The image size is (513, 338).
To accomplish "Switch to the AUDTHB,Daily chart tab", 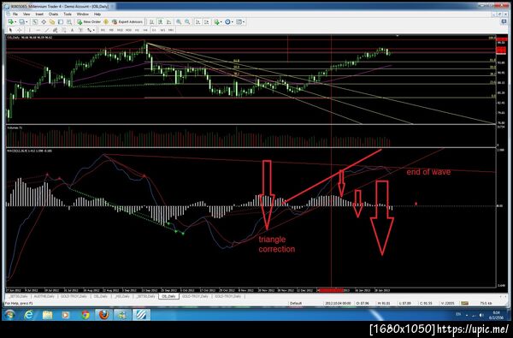I will (x=44, y=296).
